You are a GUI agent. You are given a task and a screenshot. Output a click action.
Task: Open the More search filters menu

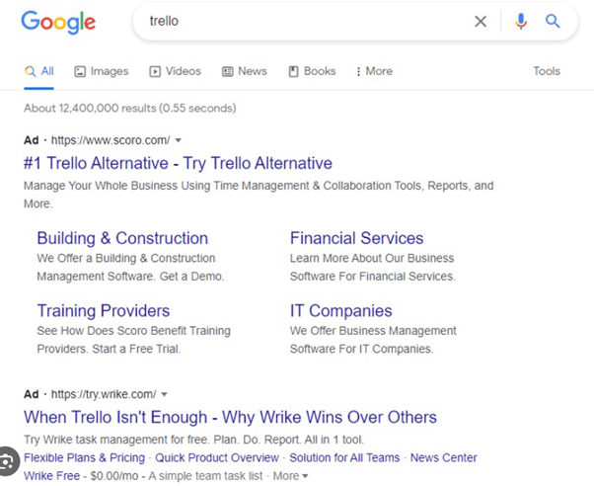(374, 71)
